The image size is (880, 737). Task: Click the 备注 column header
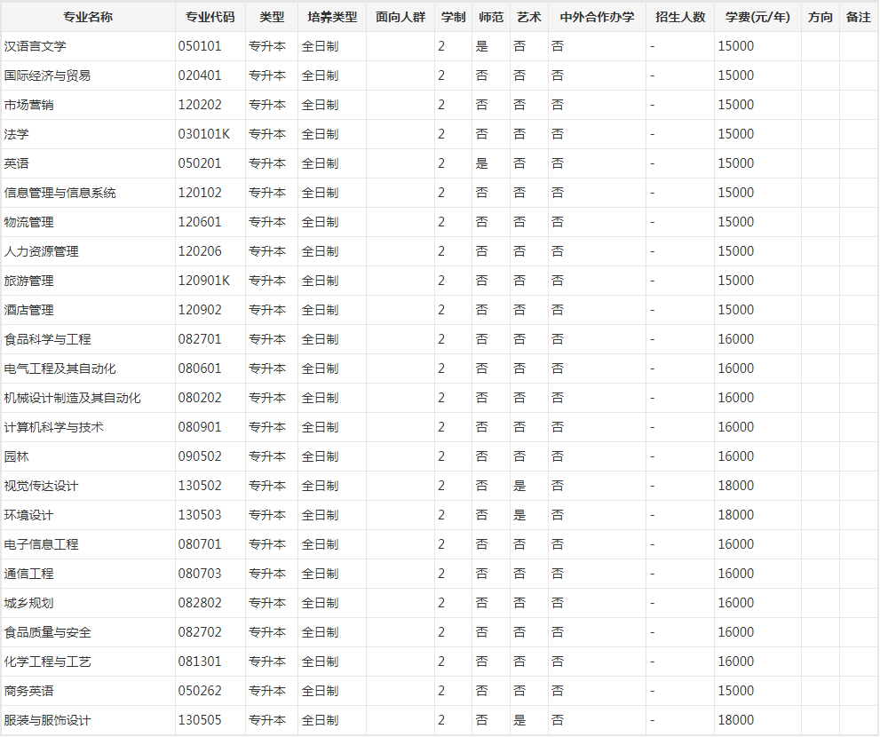pos(858,18)
